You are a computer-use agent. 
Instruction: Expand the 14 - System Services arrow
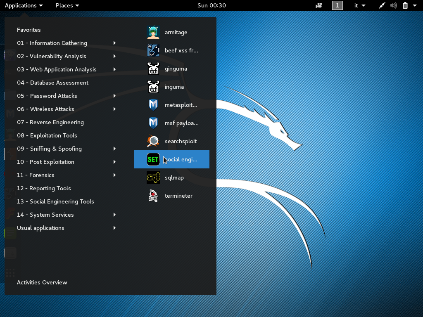115,215
